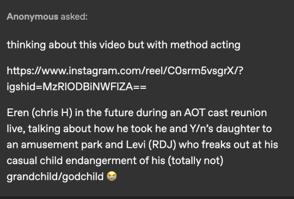Click the "AOT cast reunion" phrase
Image resolution: width=294 pixels, height=199 pixels.
225,113
